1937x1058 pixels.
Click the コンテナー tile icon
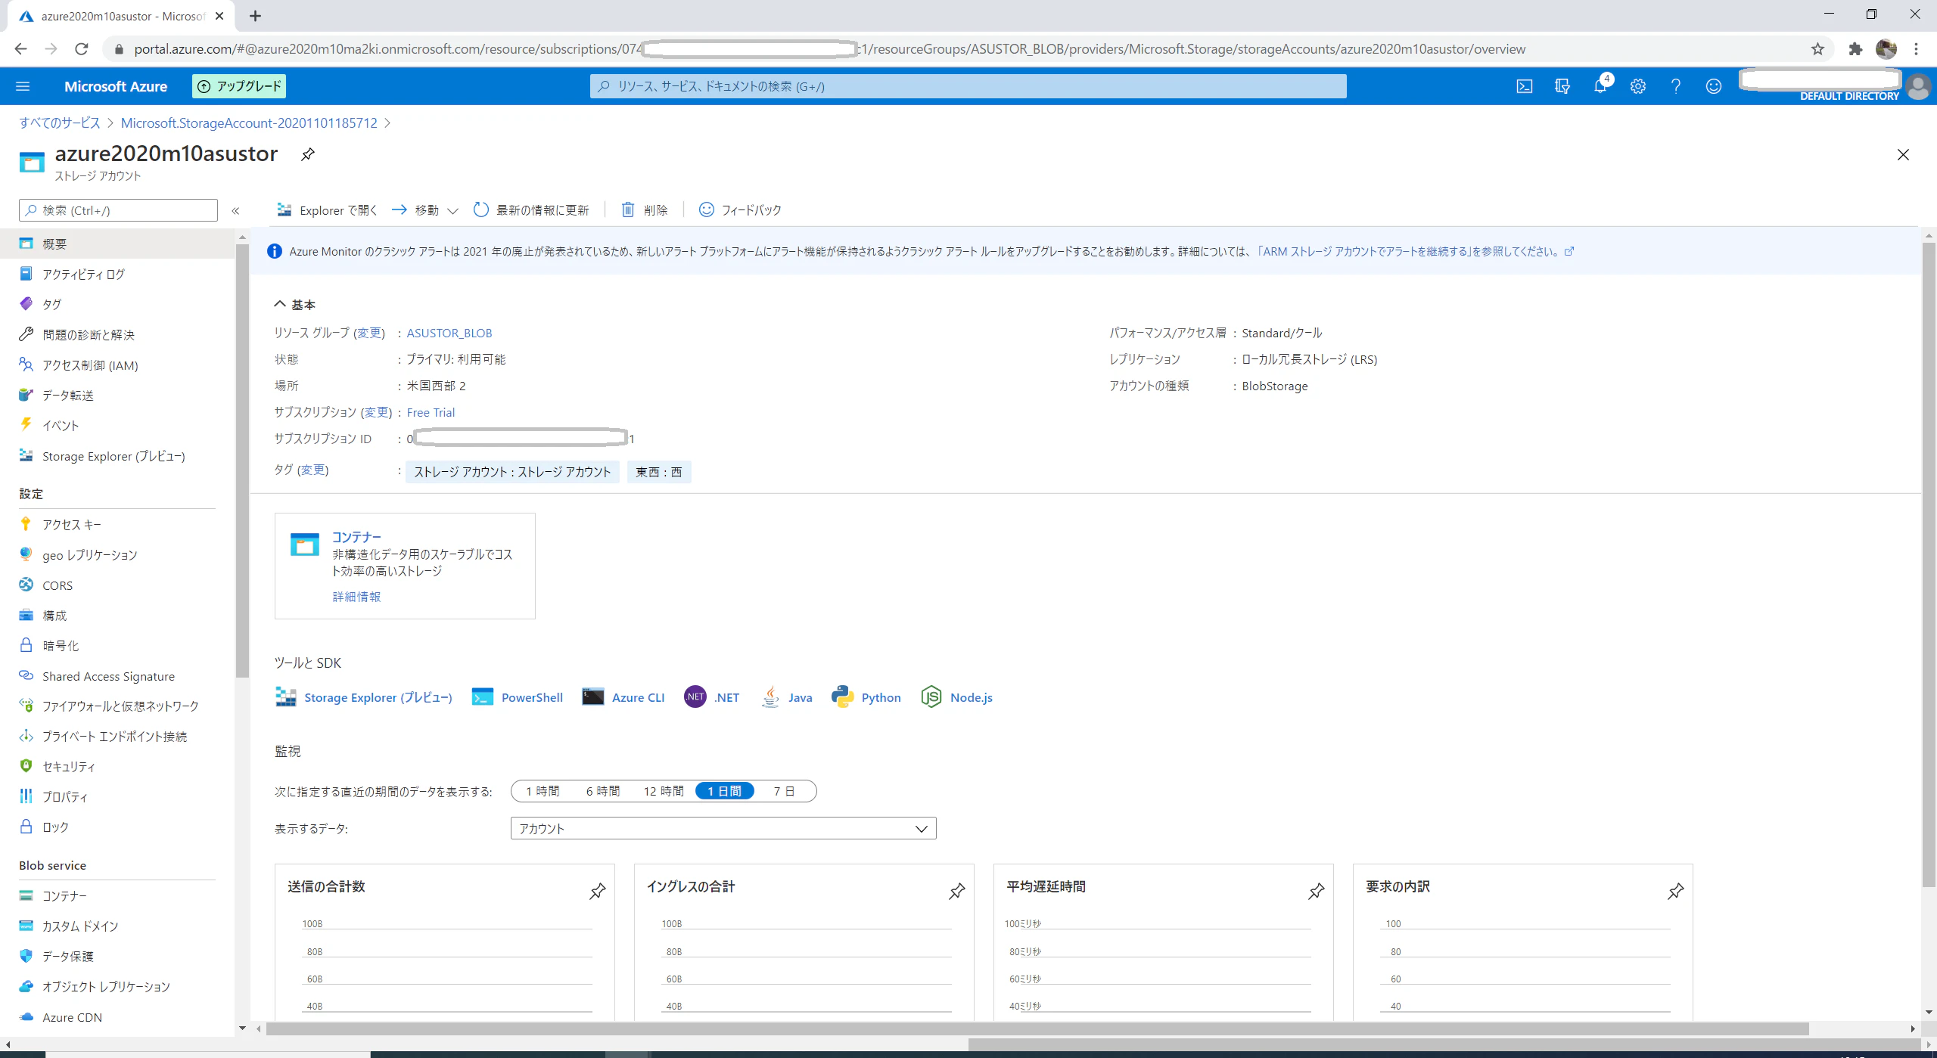(305, 544)
